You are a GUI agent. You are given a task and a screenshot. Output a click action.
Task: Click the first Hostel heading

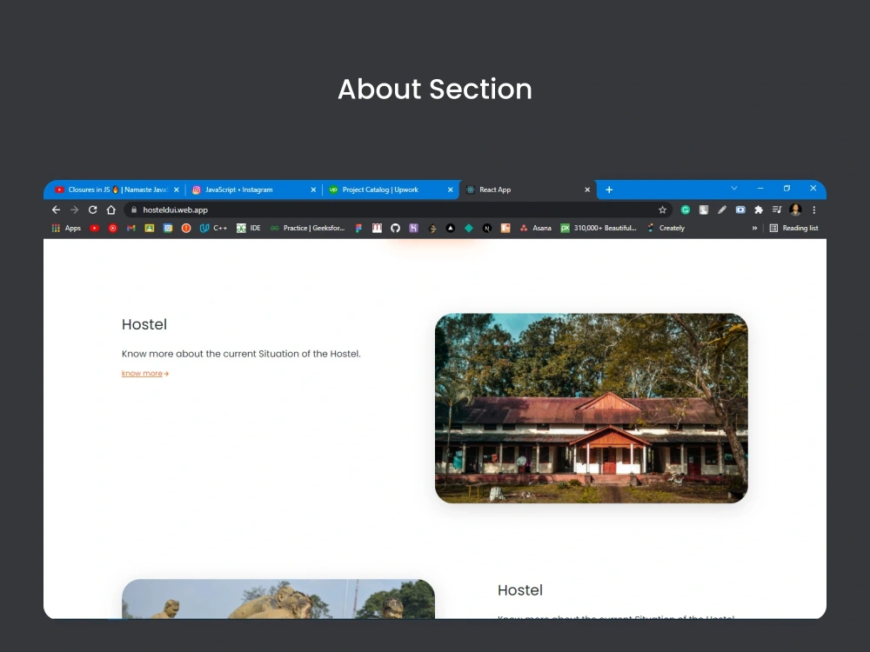(144, 324)
